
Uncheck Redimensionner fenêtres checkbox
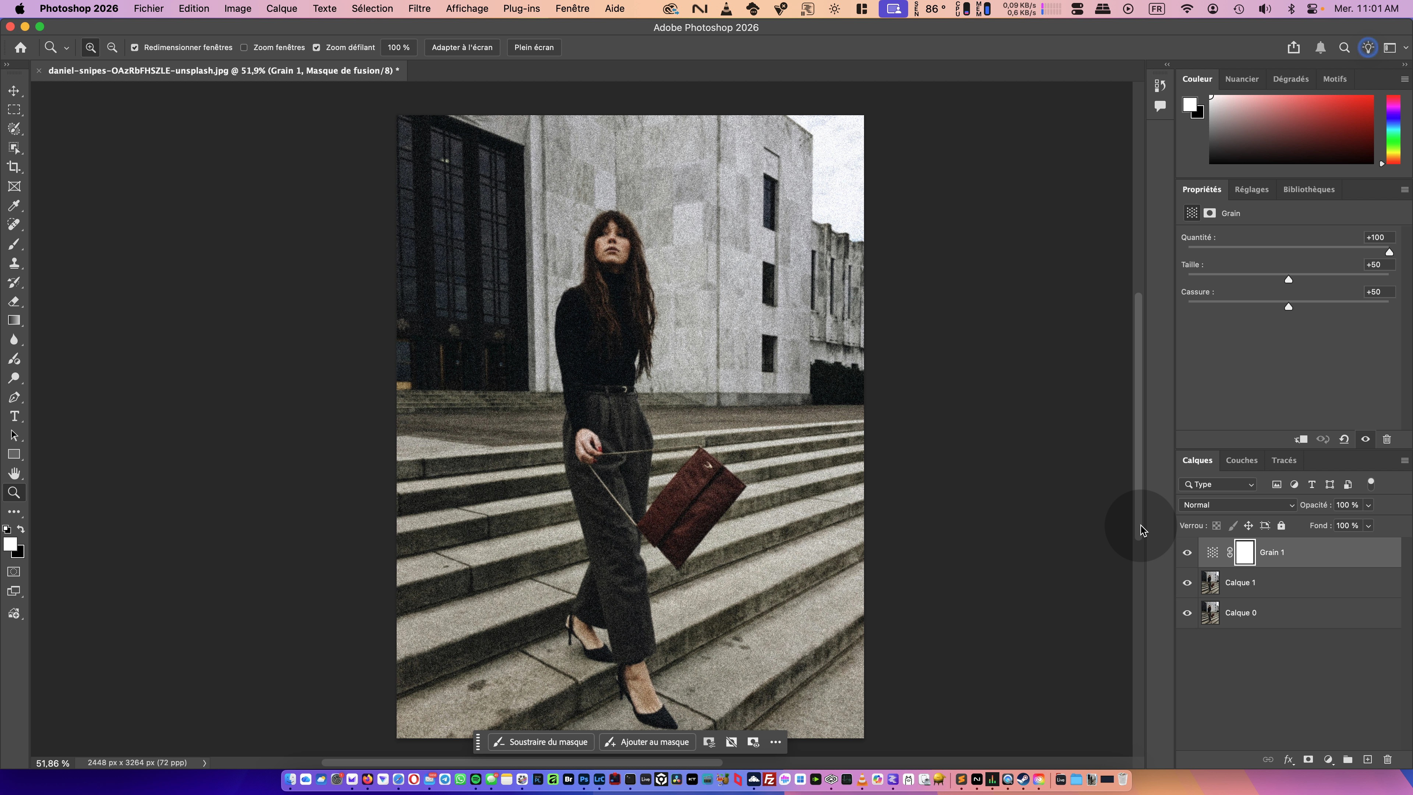point(134,48)
